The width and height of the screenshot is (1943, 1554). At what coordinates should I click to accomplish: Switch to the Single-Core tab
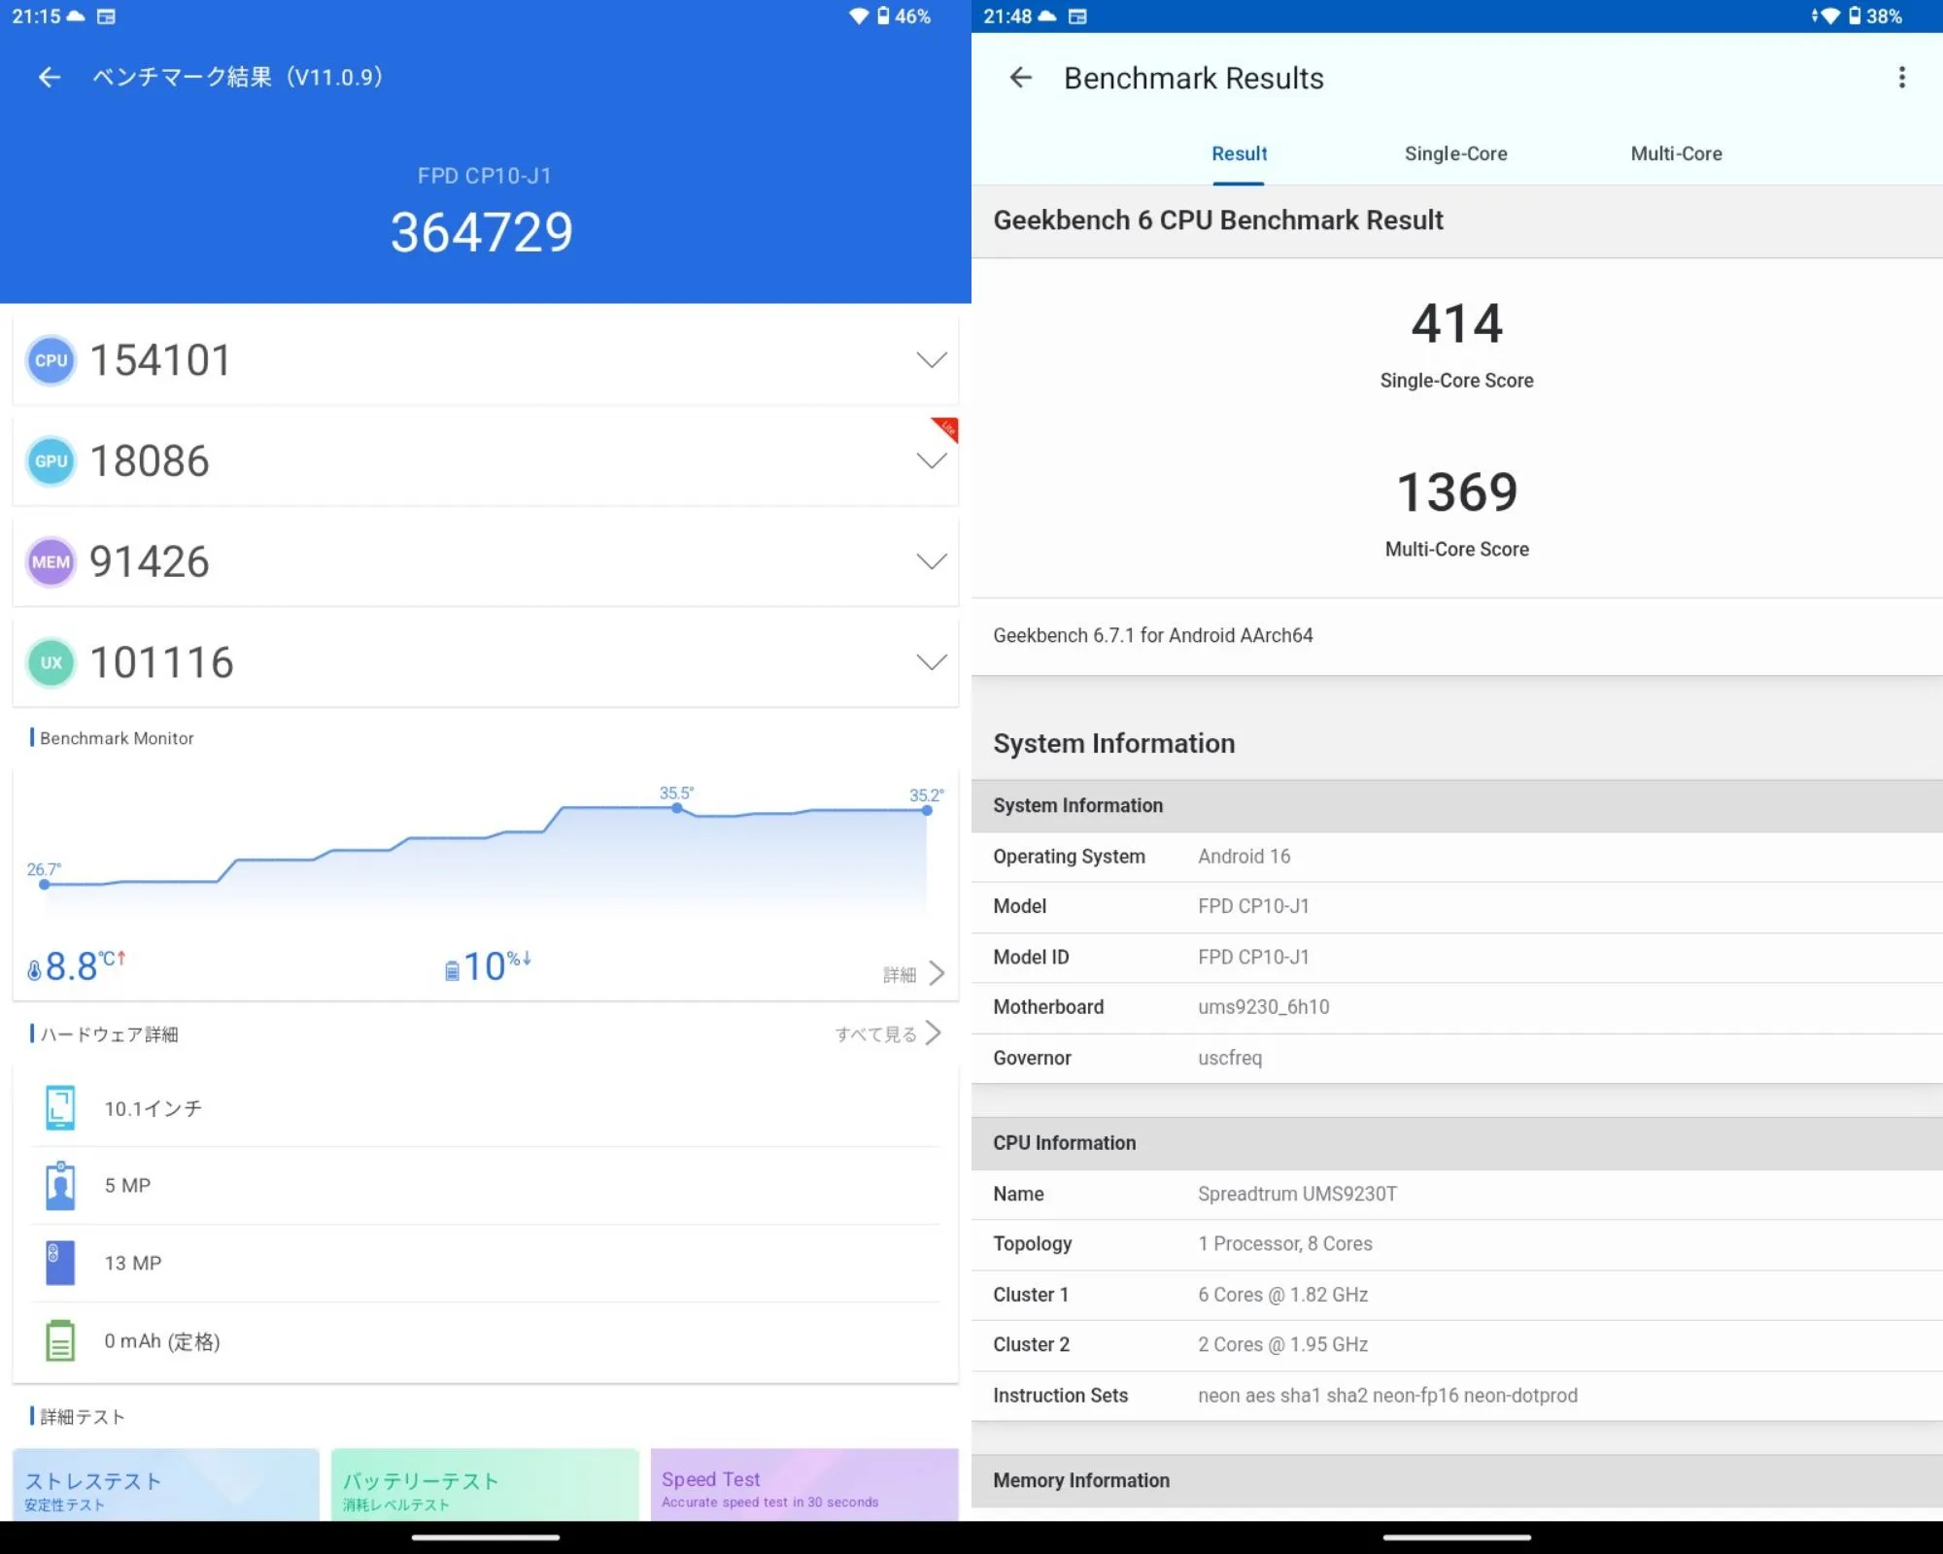tap(1455, 153)
